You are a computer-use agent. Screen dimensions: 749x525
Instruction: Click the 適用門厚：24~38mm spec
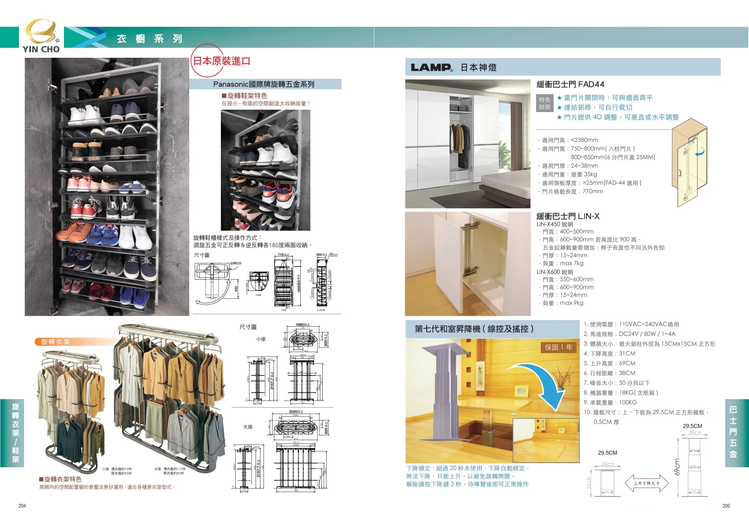[x=568, y=166]
